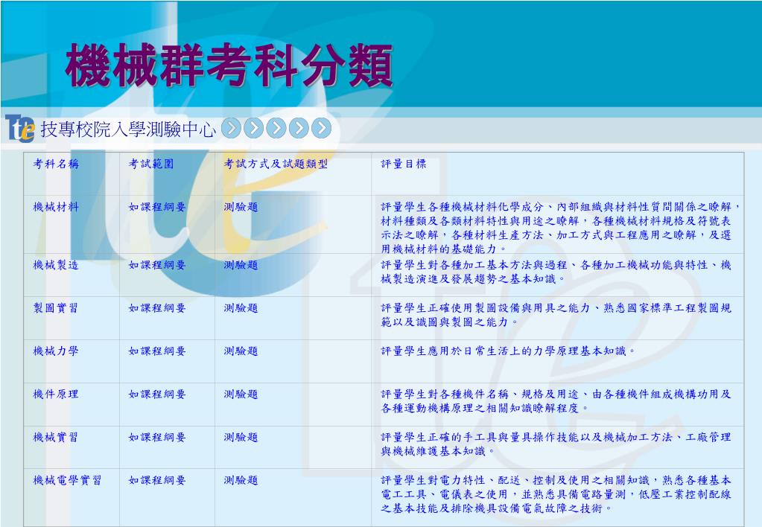Click the 機械電學實習 subject cell
762x527 pixels.
[x=68, y=480]
